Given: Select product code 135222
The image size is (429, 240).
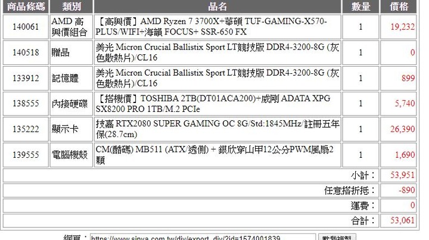Looking at the screenshot, I should pos(26,129).
